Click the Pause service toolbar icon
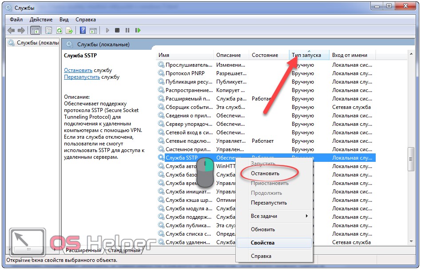 coord(127,30)
